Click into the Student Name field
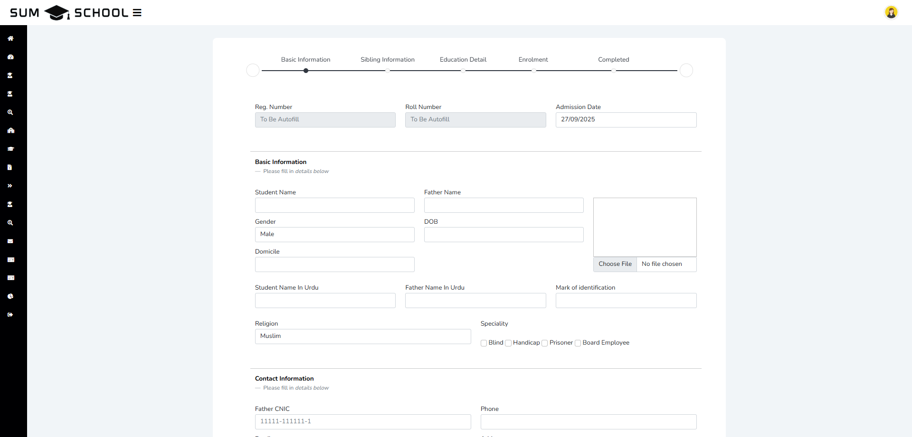The width and height of the screenshot is (912, 437). (334, 205)
